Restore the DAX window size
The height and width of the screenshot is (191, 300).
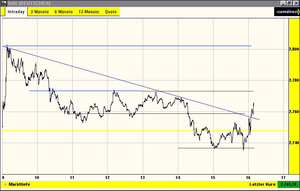pyautogui.click(x=289, y=3)
